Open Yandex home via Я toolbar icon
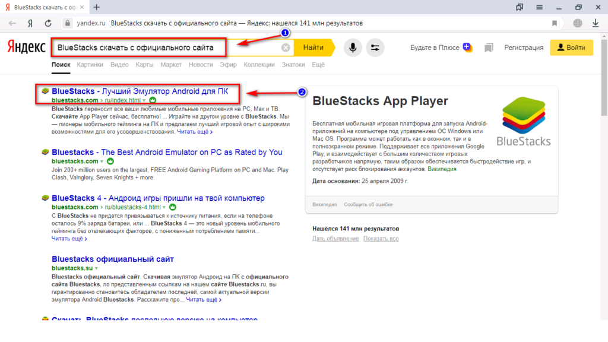 point(30,23)
